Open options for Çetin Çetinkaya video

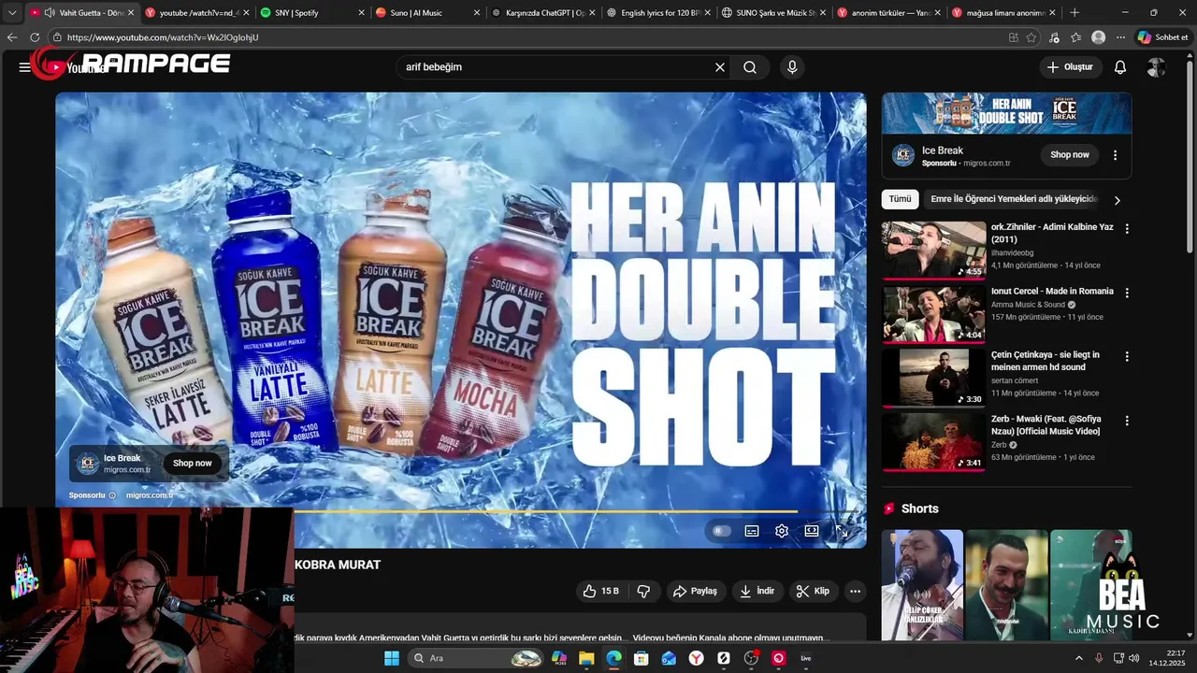click(x=1126, y=356)
